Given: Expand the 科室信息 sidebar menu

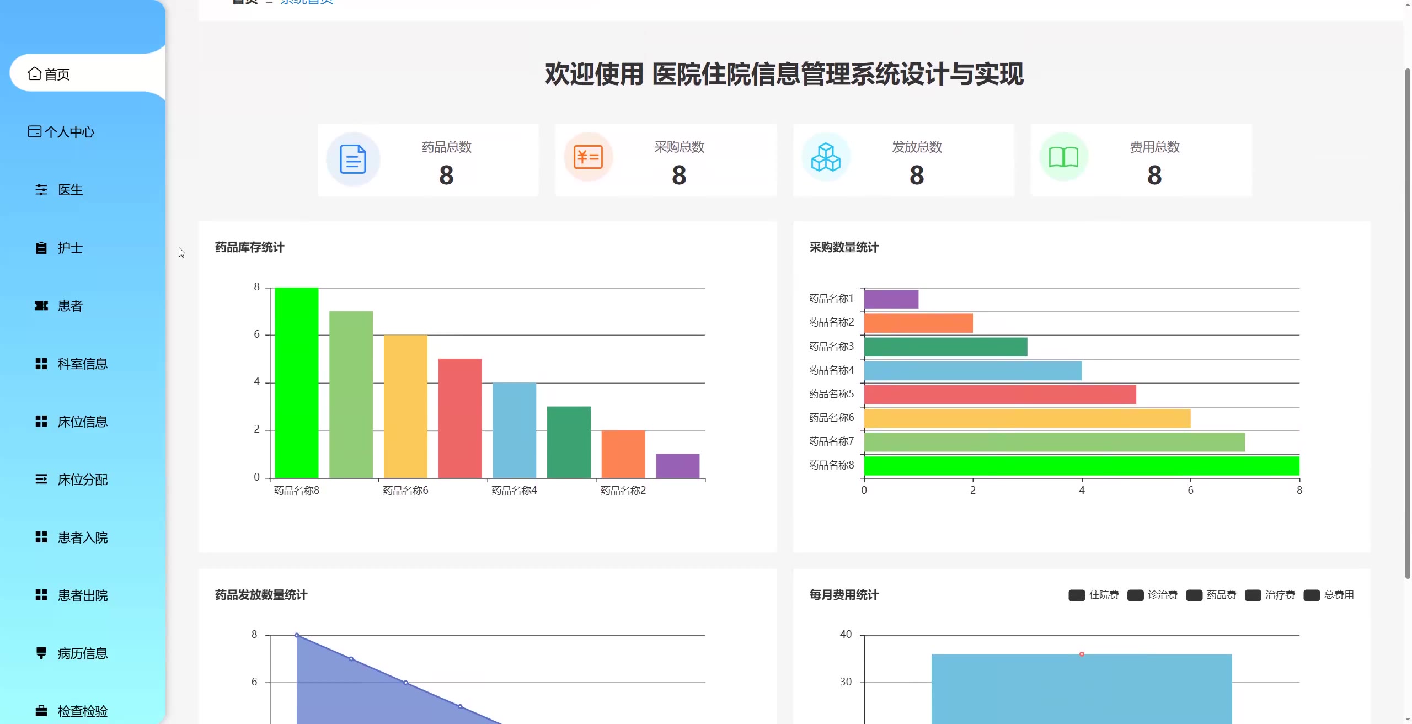Looking at the screenshot, I should click(x=83, y=364).
